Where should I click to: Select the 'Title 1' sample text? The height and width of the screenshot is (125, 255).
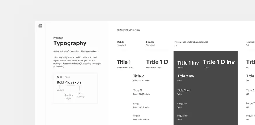click(x=124, y=62)
